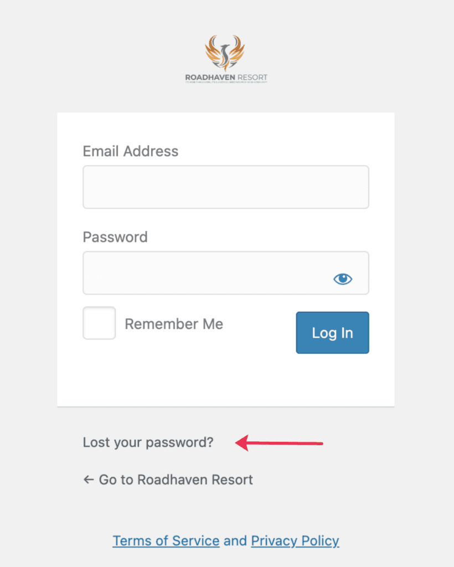Viewport: 454px width, 567px height.
Task: Click the Roadhaven phoenix logo emblem
Action: pos(225,53)
